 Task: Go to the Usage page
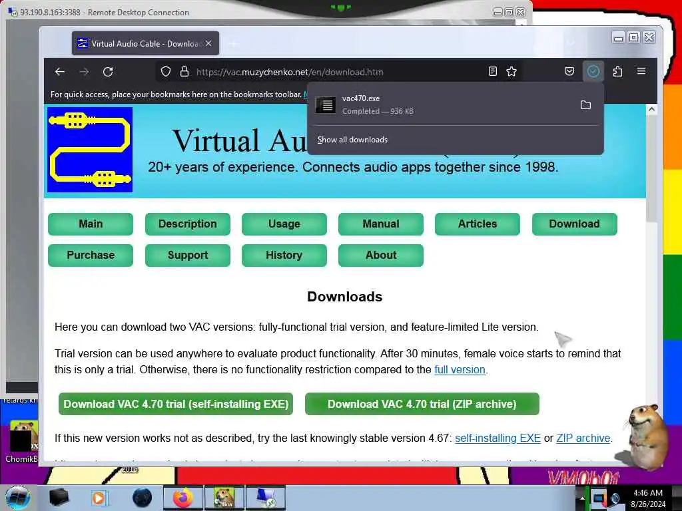click(284, 224)
